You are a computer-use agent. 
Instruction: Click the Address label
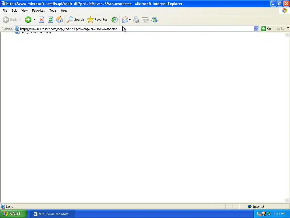7,29
